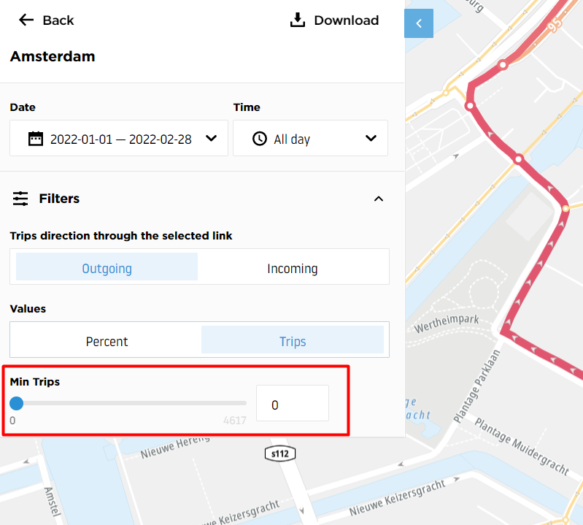Select Incoming trips direction
Viewport: 583px width, 525px height.
pyautogui.click(x=293, y=267)
